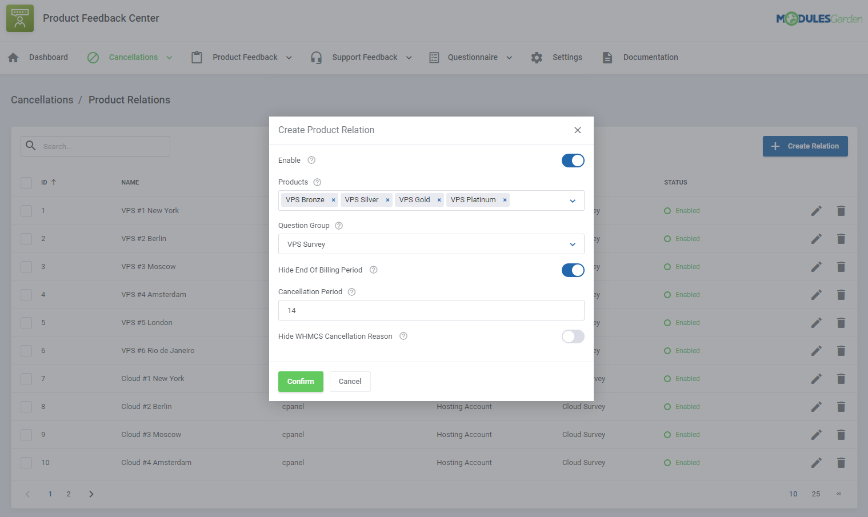This screenshot has width=868, height=517.
Task: Expand the Cancellations navigation menu
Action: point(169,57)
